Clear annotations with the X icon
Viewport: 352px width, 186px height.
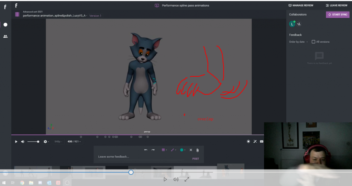[x=191, y=150]
